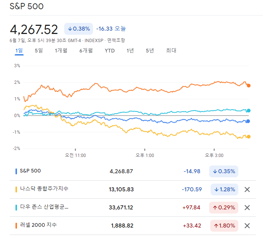Click the -16.33 오늘 change text
This screenshot has width=263, height=239.
pos(111,29)
